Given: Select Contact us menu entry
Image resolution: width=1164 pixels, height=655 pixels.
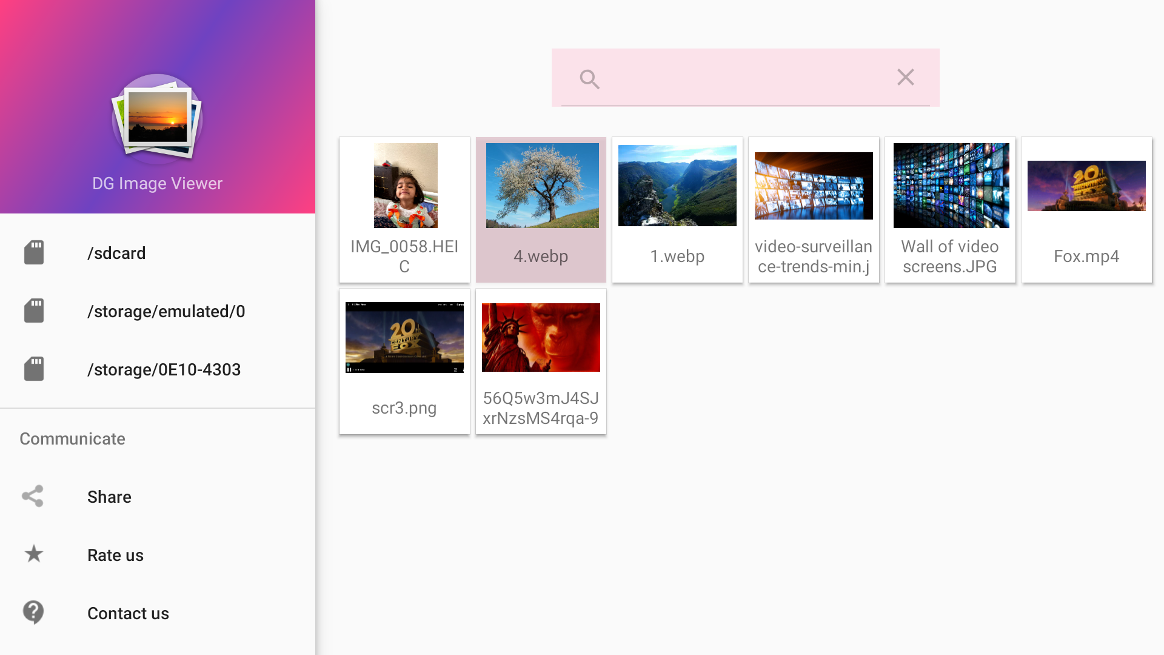Looking at the screenshot, I should [x=158, y=613].
